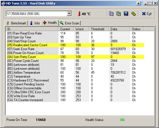Open options with the tools icon
Screen dimensions: 159x128
[x=133, y=14]
